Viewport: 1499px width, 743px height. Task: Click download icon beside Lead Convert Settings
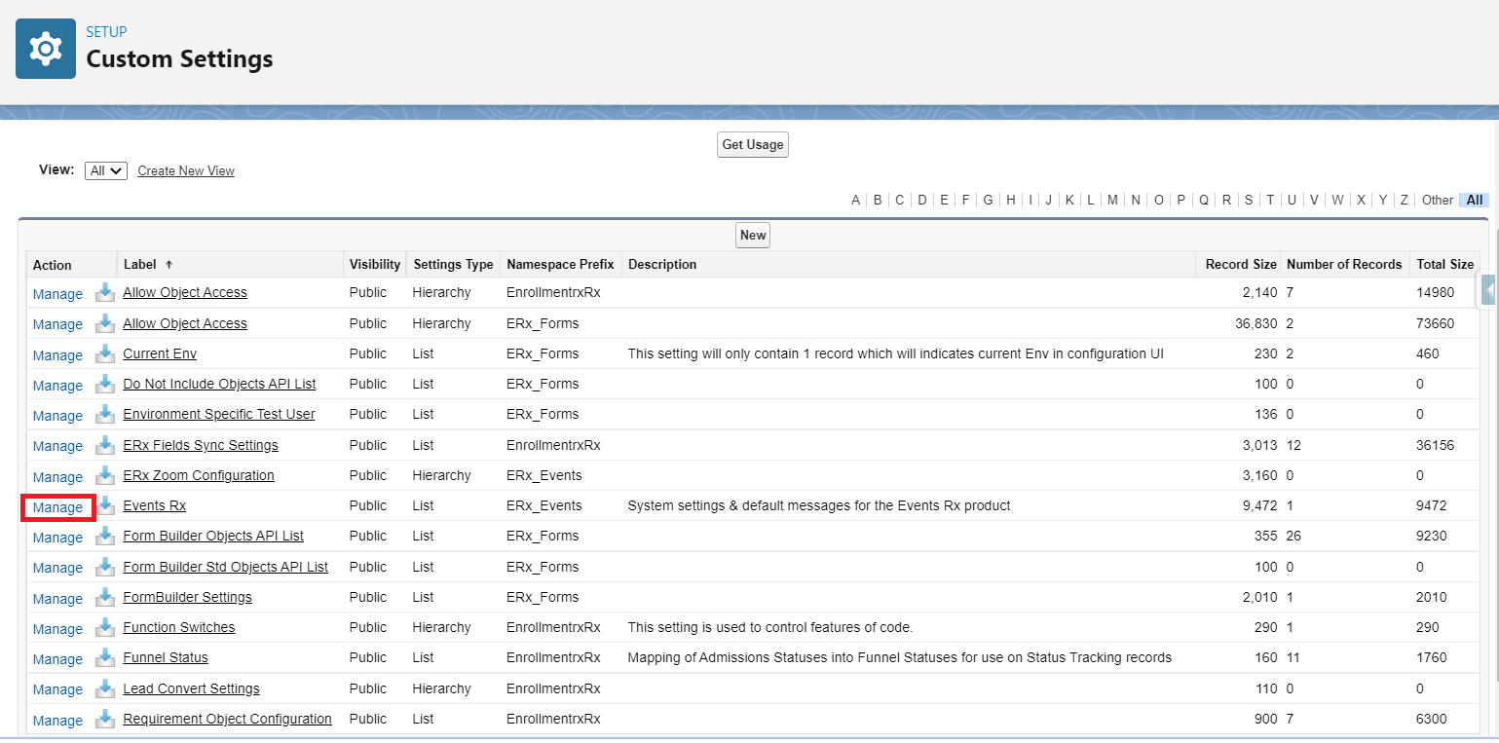pos(104,688)
